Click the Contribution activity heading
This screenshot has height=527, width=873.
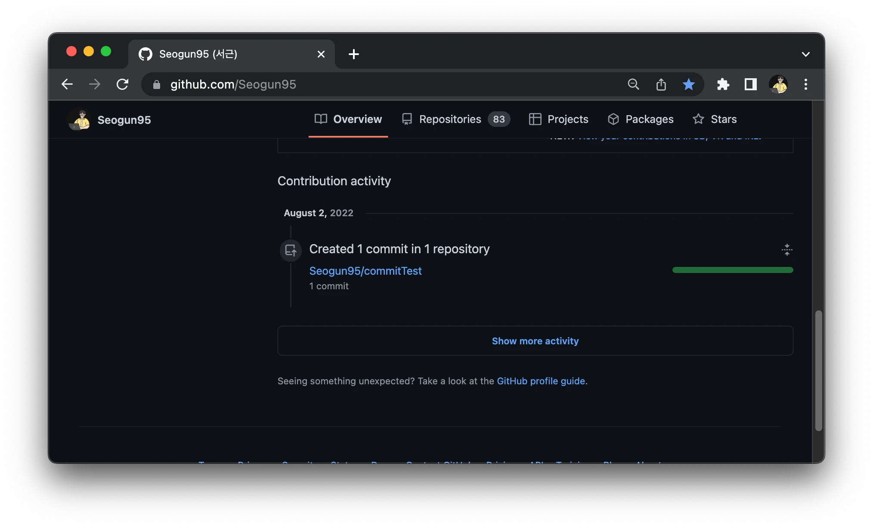click(334, 181)
